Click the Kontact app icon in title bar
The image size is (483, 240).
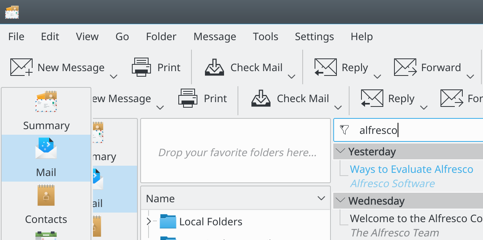[x=12, y=12]
